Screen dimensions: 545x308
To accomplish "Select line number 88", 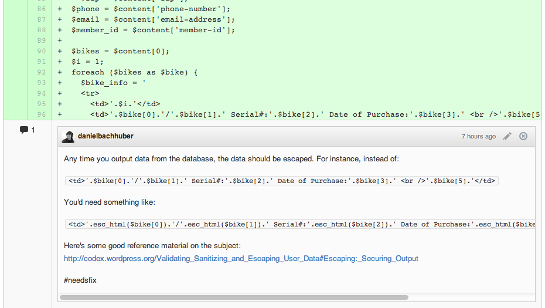I will point(42,30).
